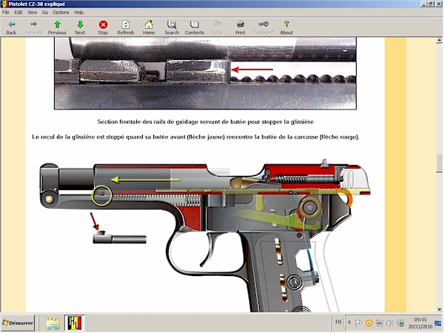Click the scrollbar up arrow

(x=439, y=41)
